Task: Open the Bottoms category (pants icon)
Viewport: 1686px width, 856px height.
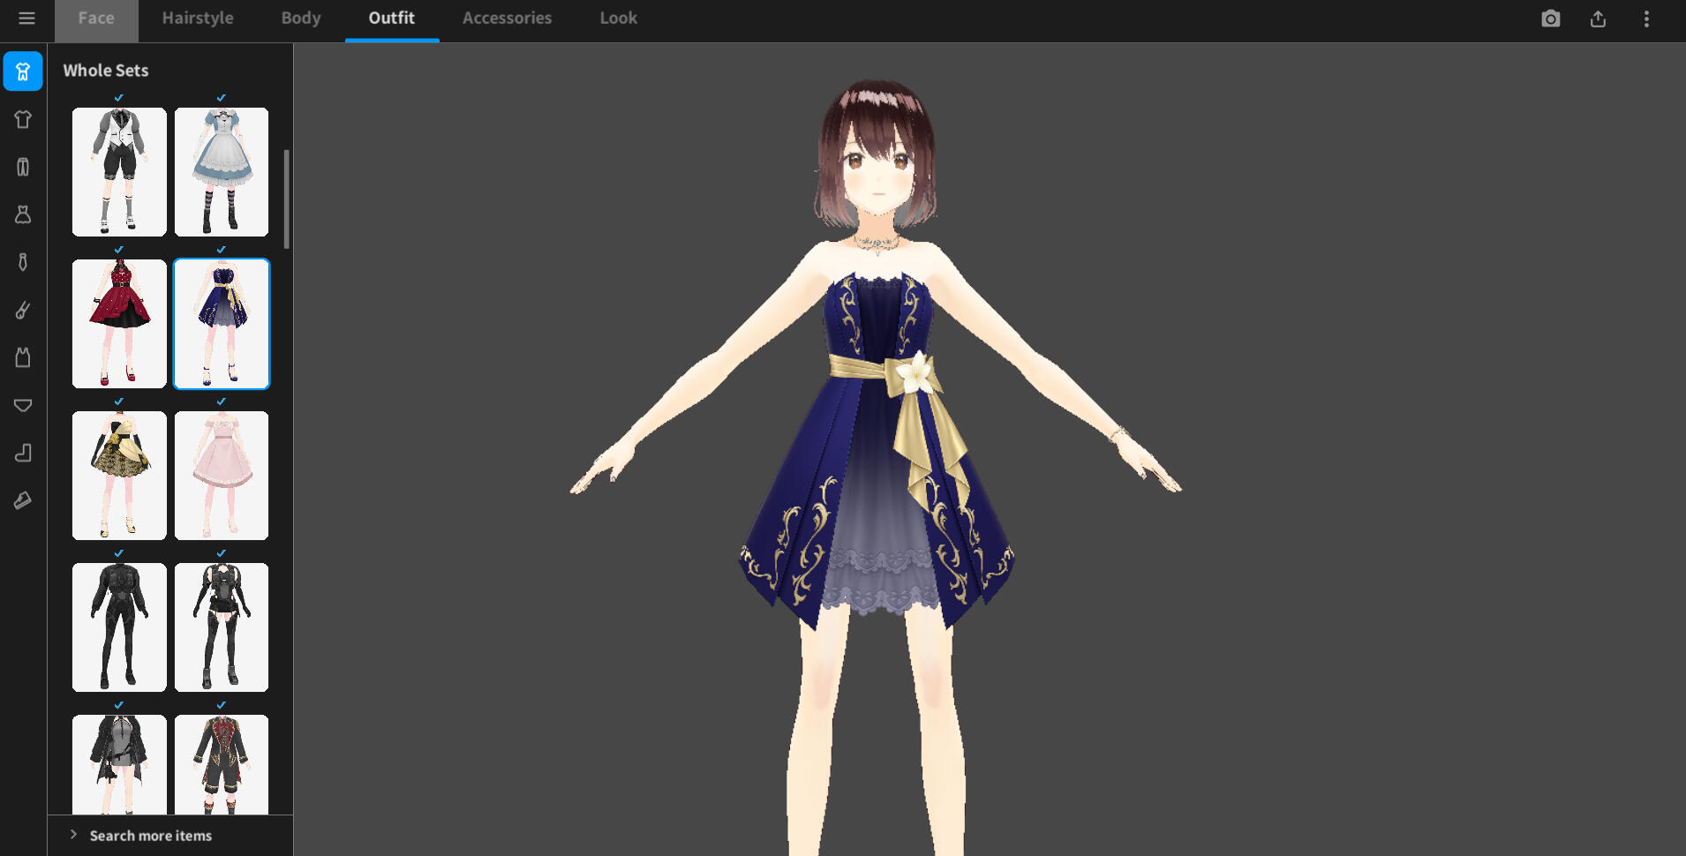Action: click(x=23, y=167)
